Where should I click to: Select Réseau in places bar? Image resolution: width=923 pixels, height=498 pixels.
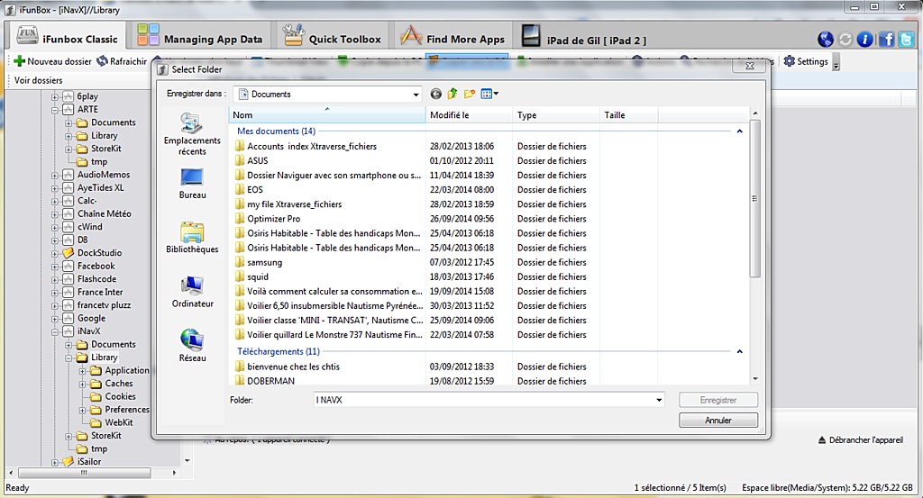pyautogui.click(x=193, y=346)
